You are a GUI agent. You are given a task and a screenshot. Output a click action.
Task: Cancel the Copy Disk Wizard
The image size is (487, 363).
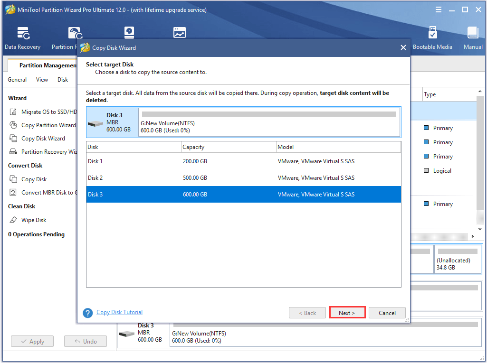(x=387, y=312)
